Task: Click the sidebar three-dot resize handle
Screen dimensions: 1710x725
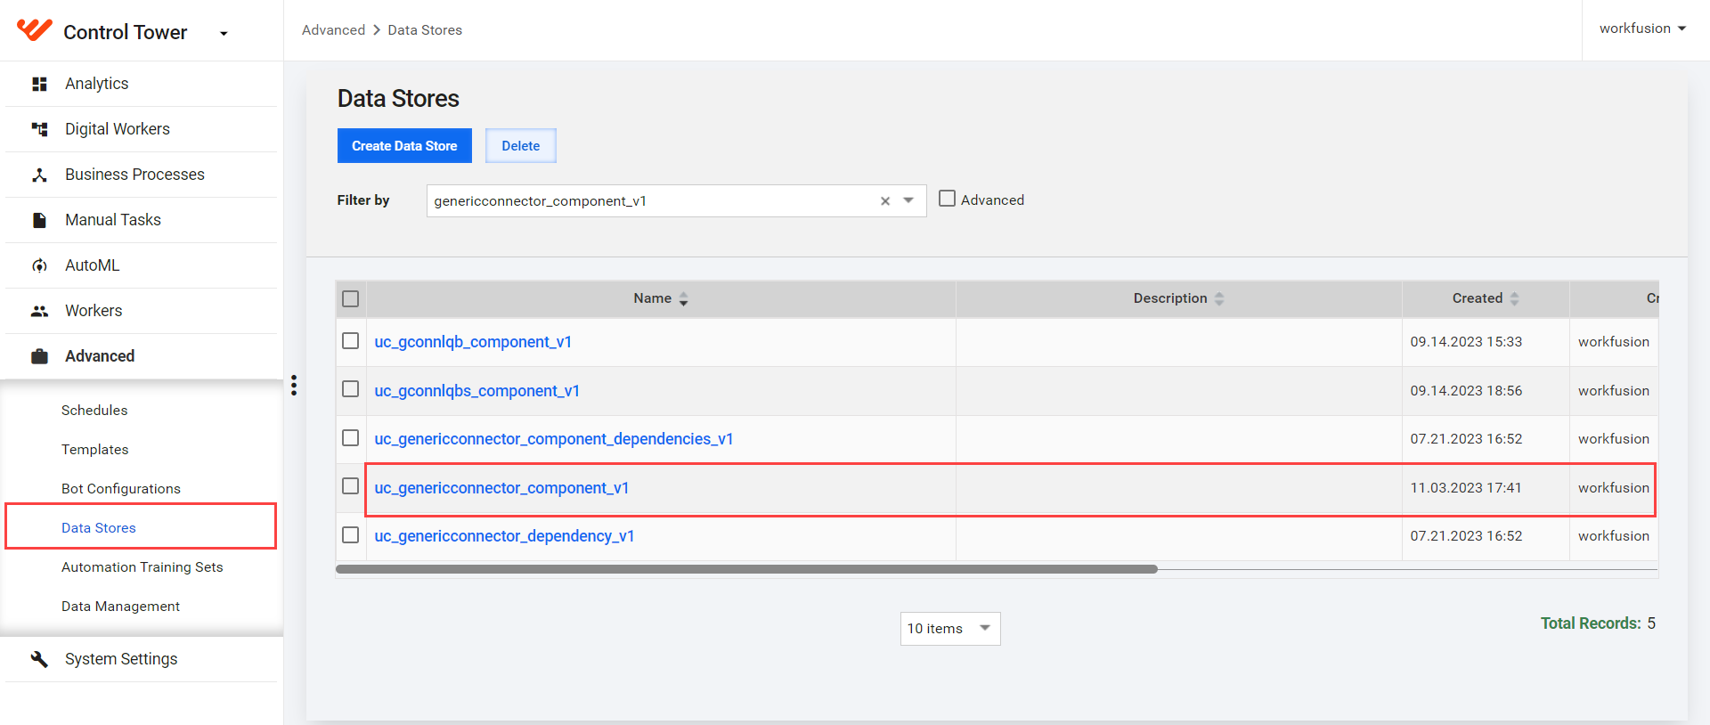Action: [294, 385]
